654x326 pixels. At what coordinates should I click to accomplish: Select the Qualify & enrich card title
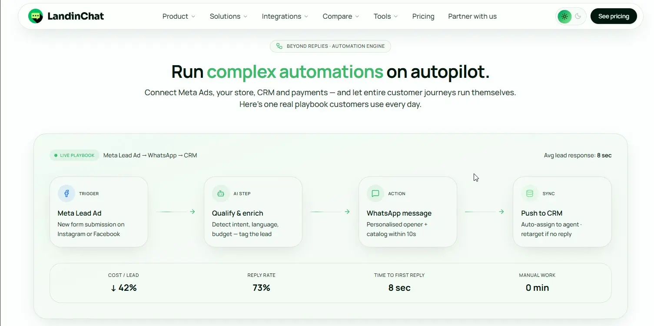[238, 213]
